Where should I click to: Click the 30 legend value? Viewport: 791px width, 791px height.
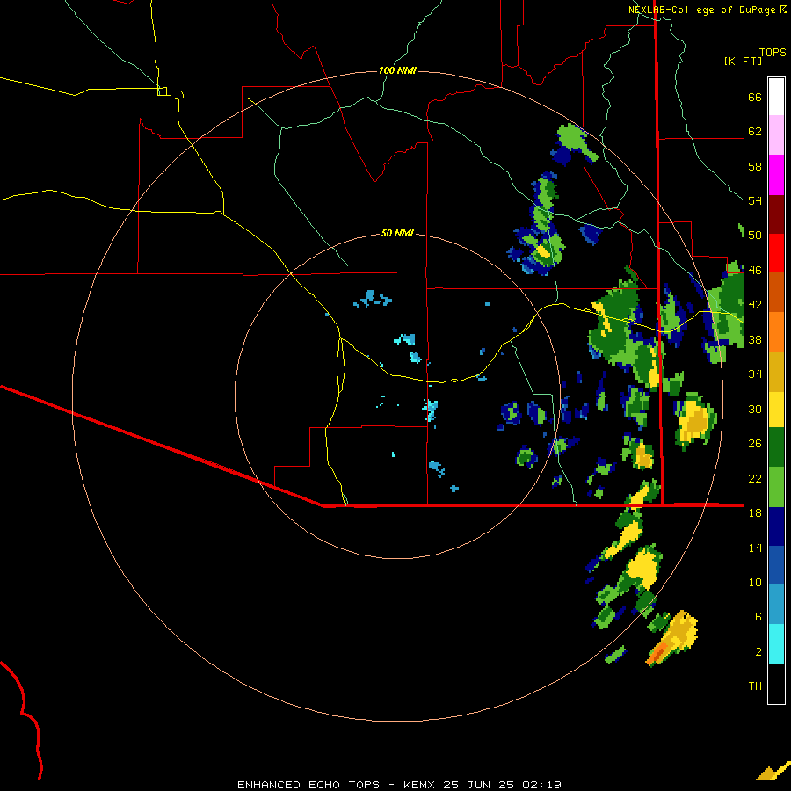point(755,409)
